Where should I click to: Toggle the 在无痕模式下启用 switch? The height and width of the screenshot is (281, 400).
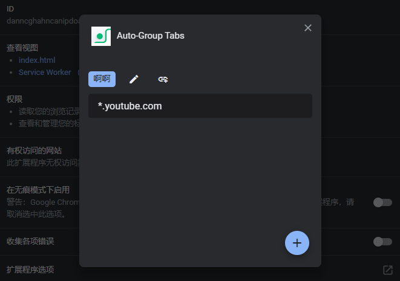[382, 202]
